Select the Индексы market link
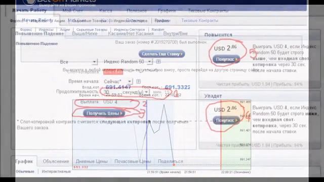 (x=46, y=30)
